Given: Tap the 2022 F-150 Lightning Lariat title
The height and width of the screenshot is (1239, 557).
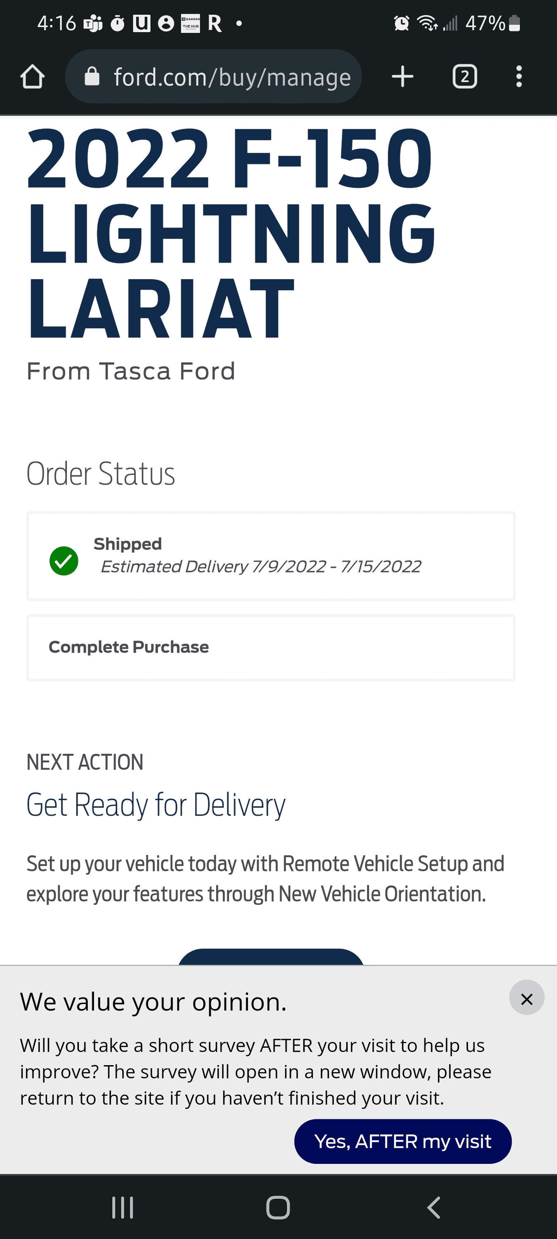Looking at the screenshot, I should pos(231,230).
